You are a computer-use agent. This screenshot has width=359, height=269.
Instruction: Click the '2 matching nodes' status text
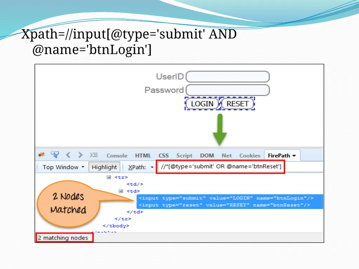63,238
